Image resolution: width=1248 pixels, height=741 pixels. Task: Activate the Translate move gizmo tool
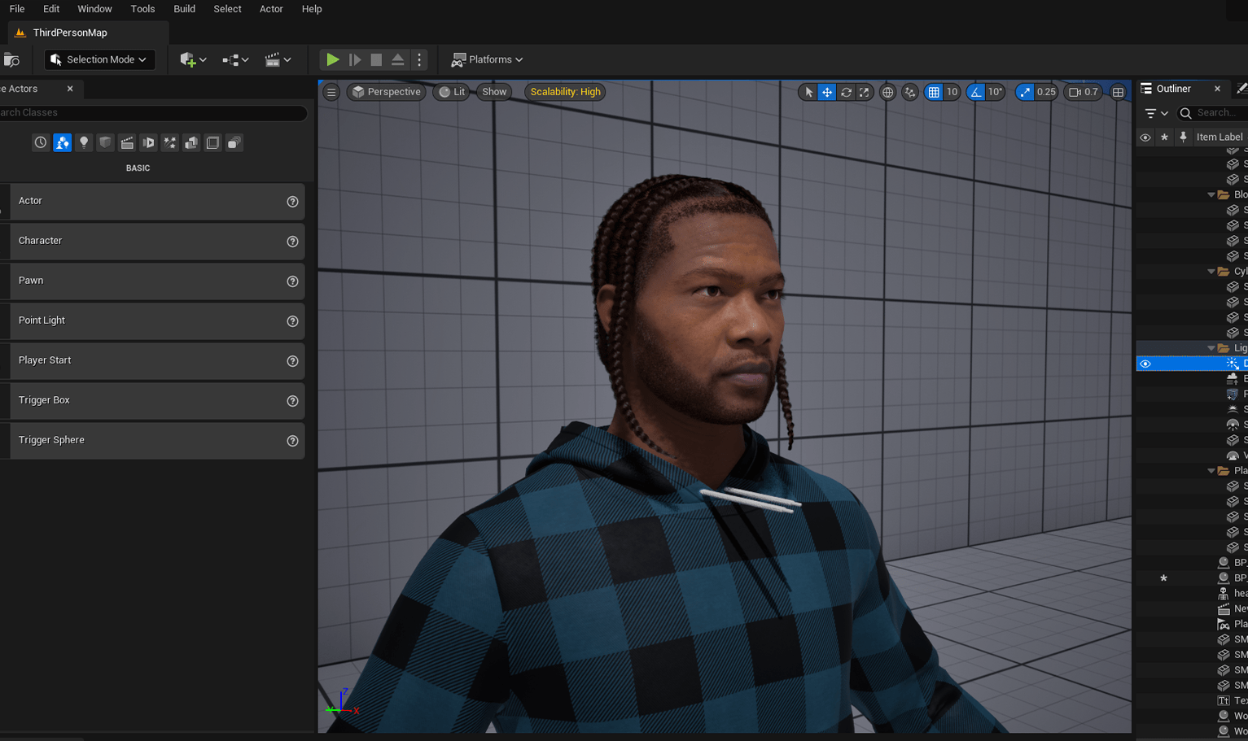[x=827, y=92]
